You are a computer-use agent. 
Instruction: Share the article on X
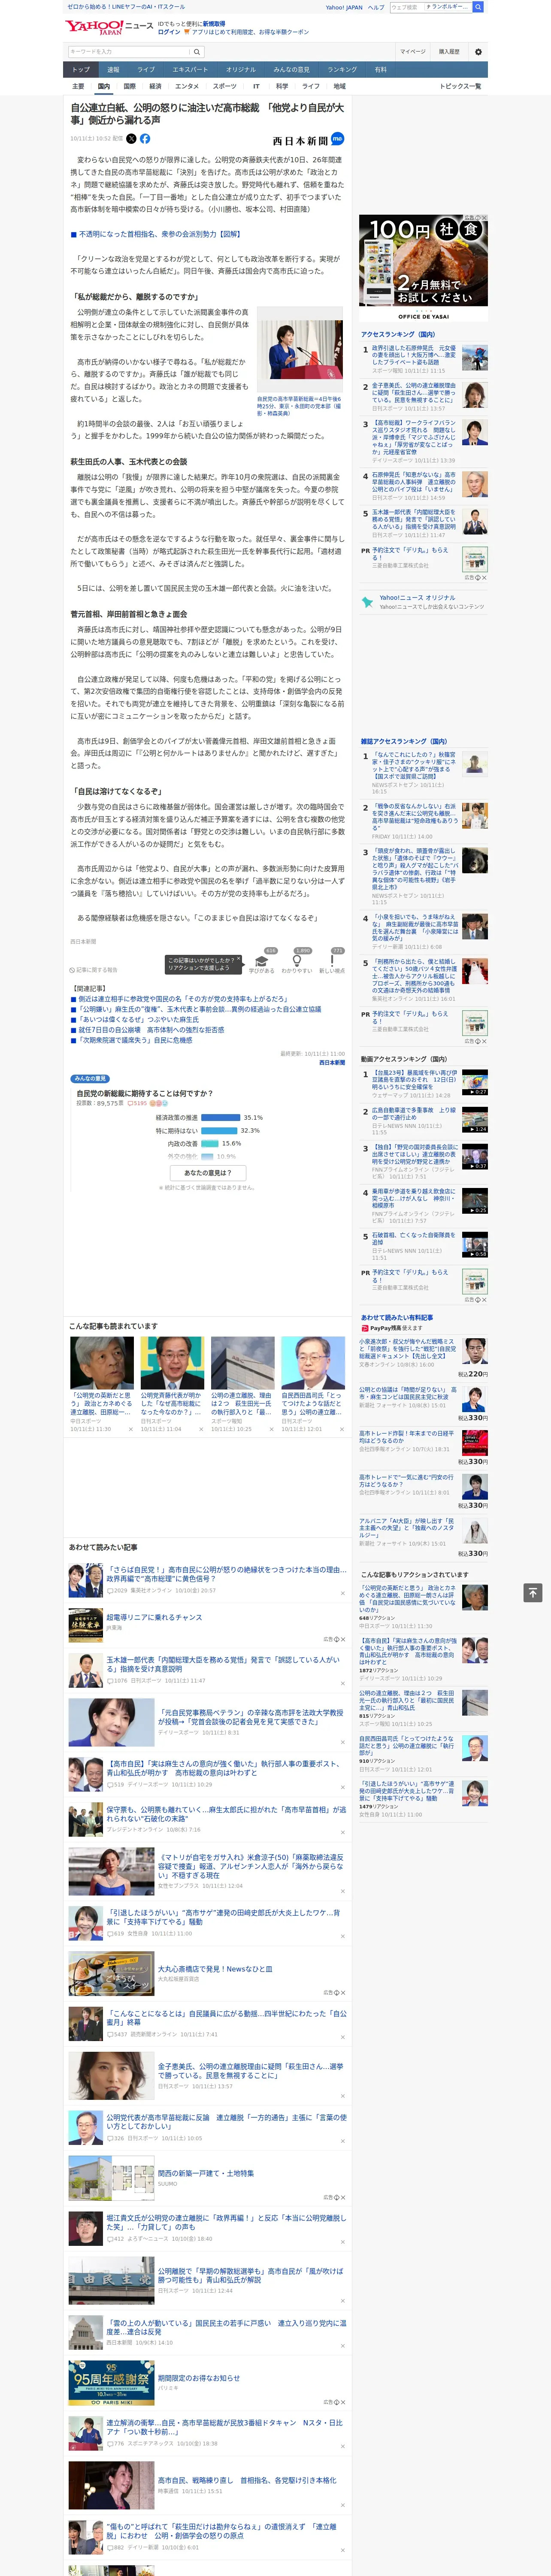point(131,139)
